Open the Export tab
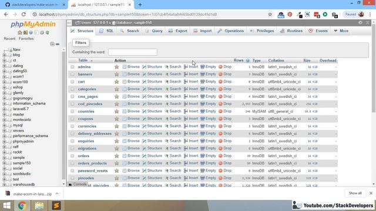This screenshot has height=211, width=376. [177, 31]
